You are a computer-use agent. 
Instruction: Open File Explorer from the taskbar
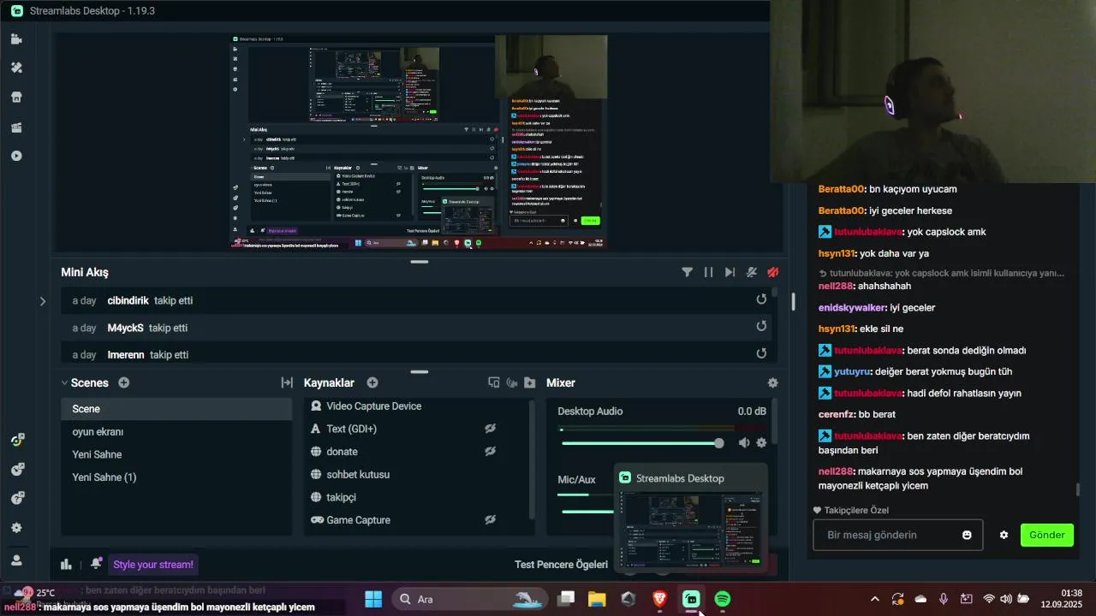tap(597, 599)
